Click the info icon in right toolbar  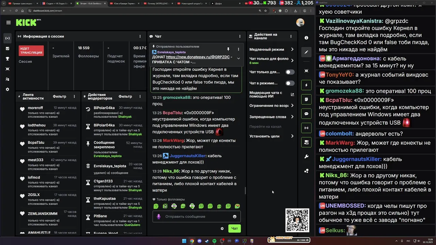coord(306,38)
